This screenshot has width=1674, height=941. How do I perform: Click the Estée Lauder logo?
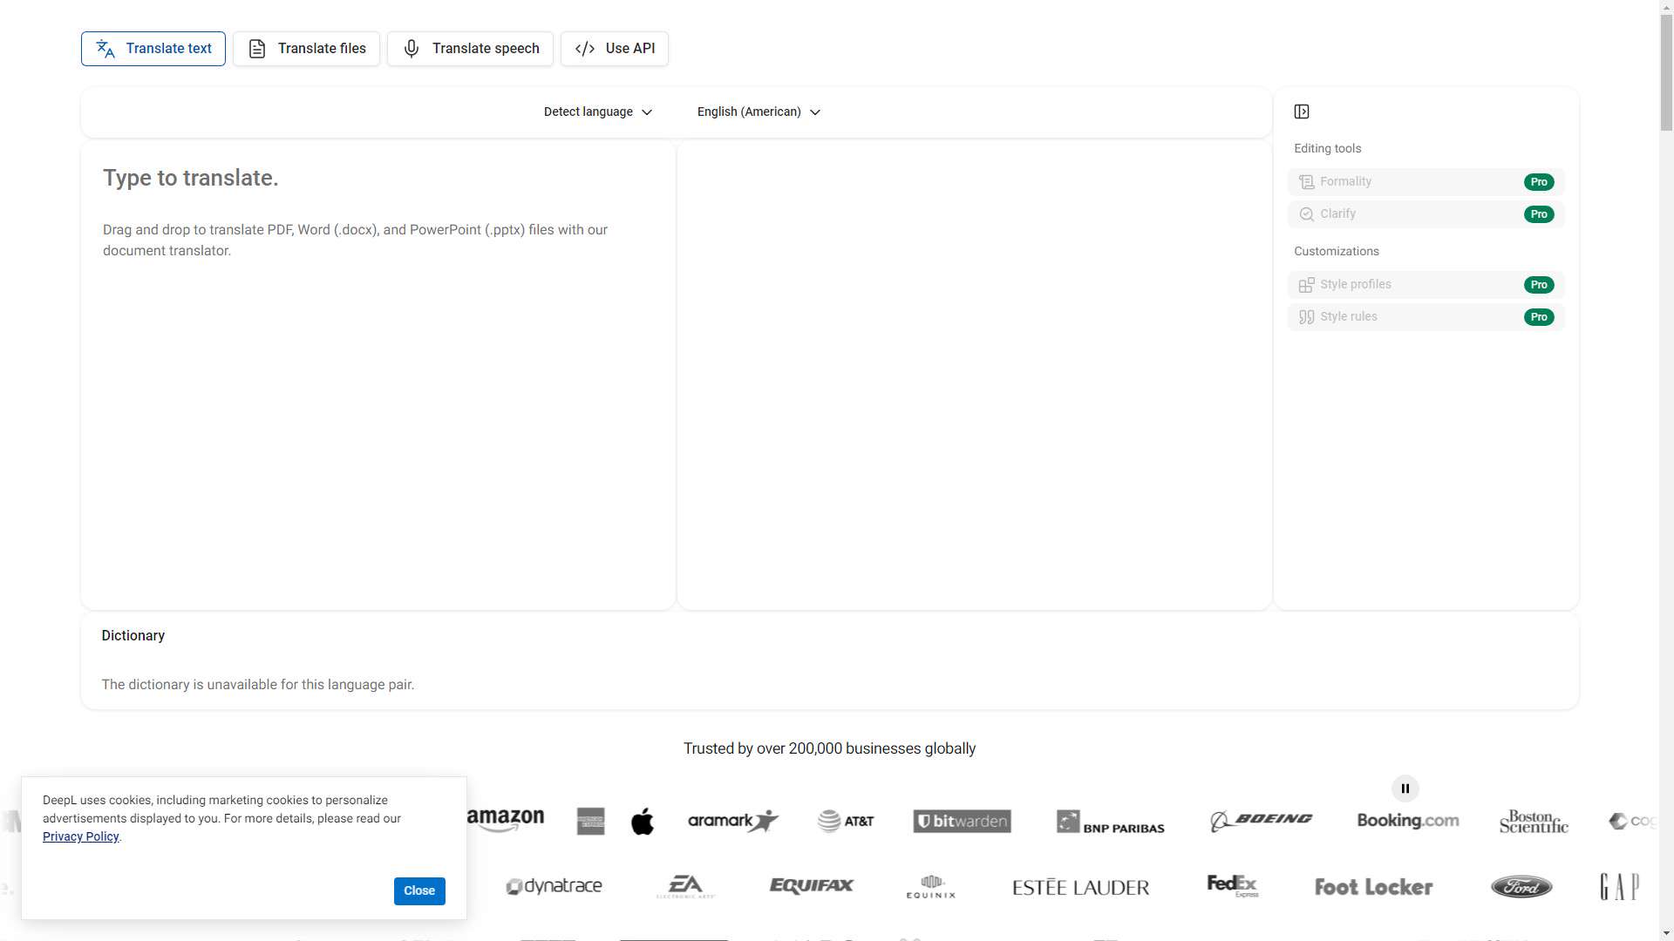click(1080, 887)
